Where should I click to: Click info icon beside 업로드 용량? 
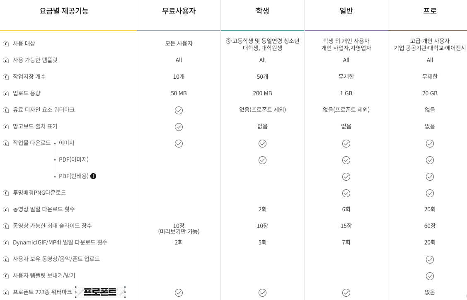[x=6, y=94]
